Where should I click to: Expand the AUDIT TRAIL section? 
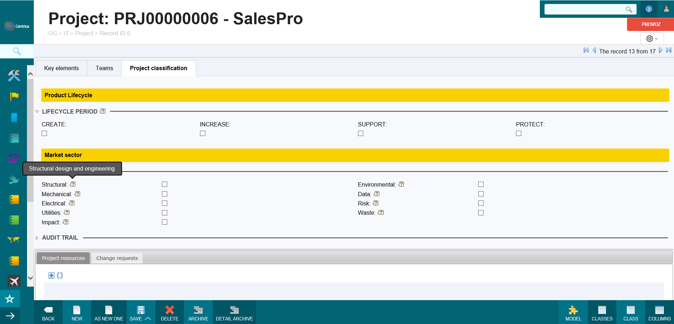coord(37,238)
